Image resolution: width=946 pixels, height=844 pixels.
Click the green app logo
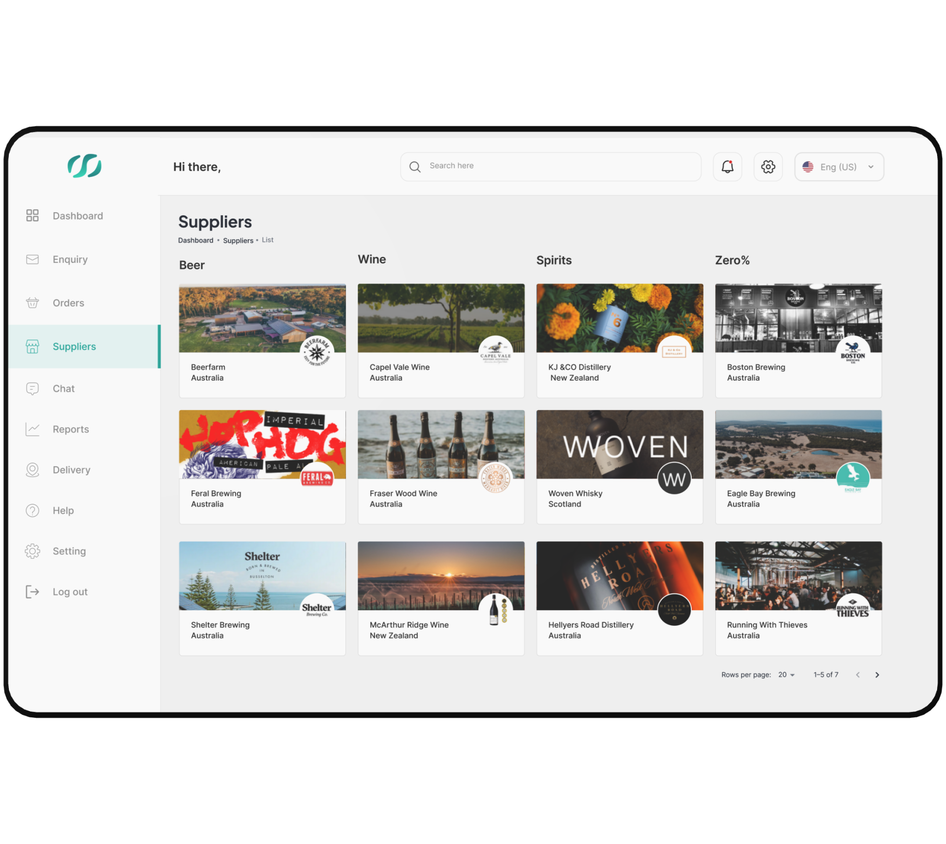click(84, 165)
